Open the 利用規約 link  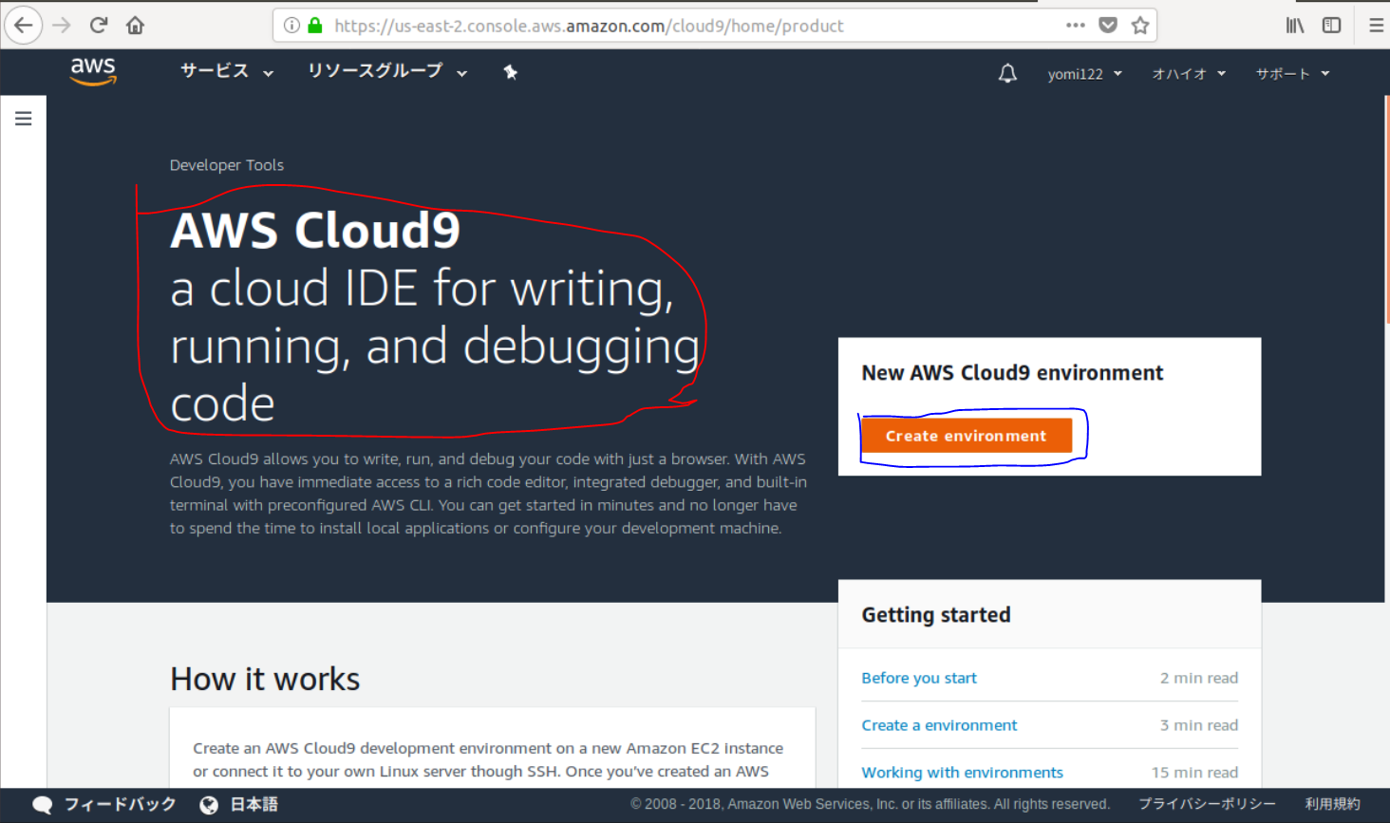tap(1332, 804)
